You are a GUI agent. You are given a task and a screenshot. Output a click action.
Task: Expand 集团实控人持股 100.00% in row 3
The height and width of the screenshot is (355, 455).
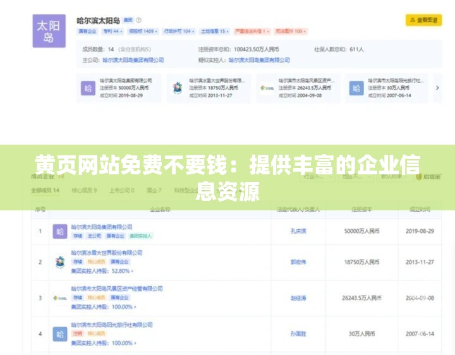(104, 307)
